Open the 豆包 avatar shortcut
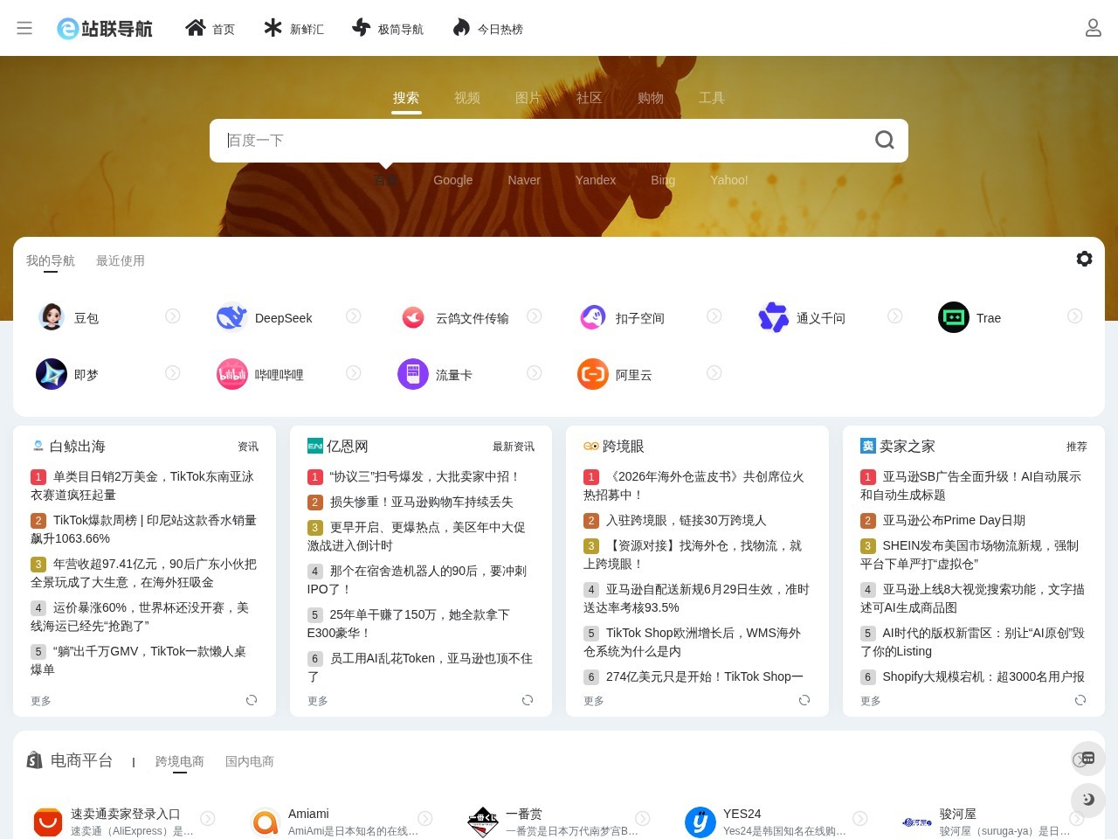The image size is (1118, 839). click(x=52, y=316)
